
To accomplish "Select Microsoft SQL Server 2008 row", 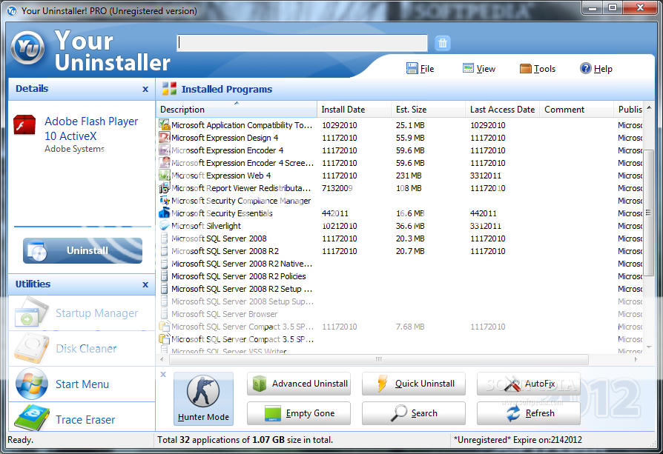I will [x=400, y=238].
